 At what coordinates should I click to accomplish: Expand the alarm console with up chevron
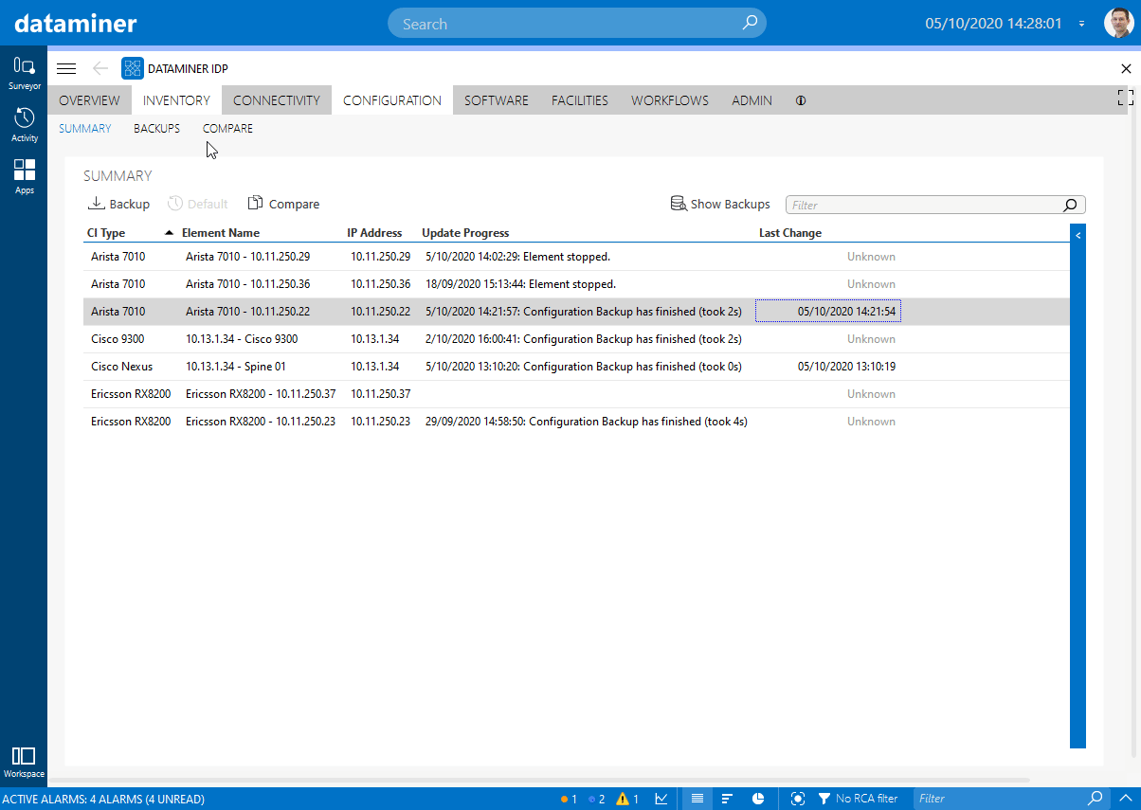[1126, 799]
